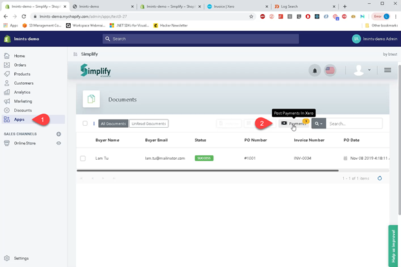Add a sales channel with plus icon
This screenshot has height=267, width=401.
tap(58, 134)
